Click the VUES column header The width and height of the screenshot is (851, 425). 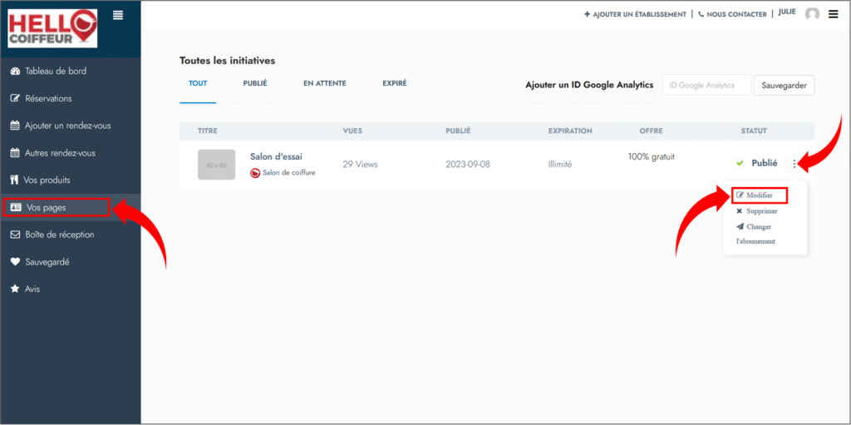352,131
